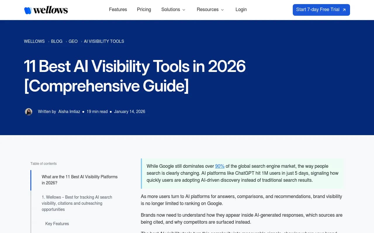Open the Wellows section from table of contents
Viewport: 374px width, 233px height.
click(x=77, y=203)
